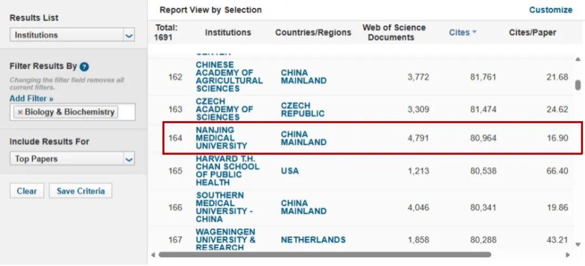The width and height of the screenshot is (585, 266).
Task: Click the Czech Republic country link
Action: (x=303, y=109)
